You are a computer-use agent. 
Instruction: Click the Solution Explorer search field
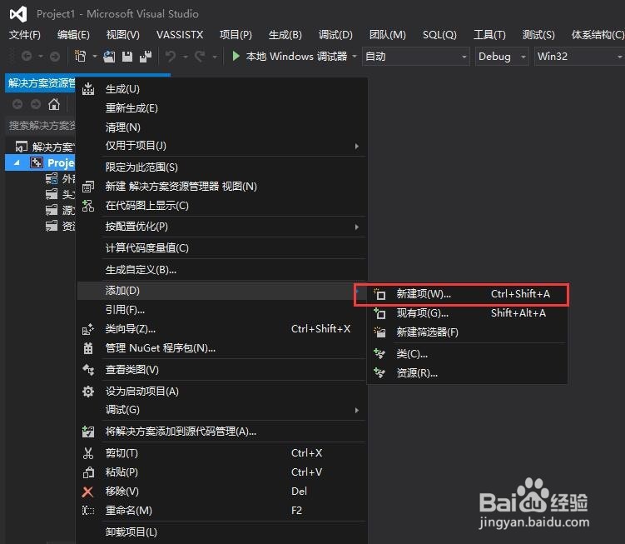point(41,126)
